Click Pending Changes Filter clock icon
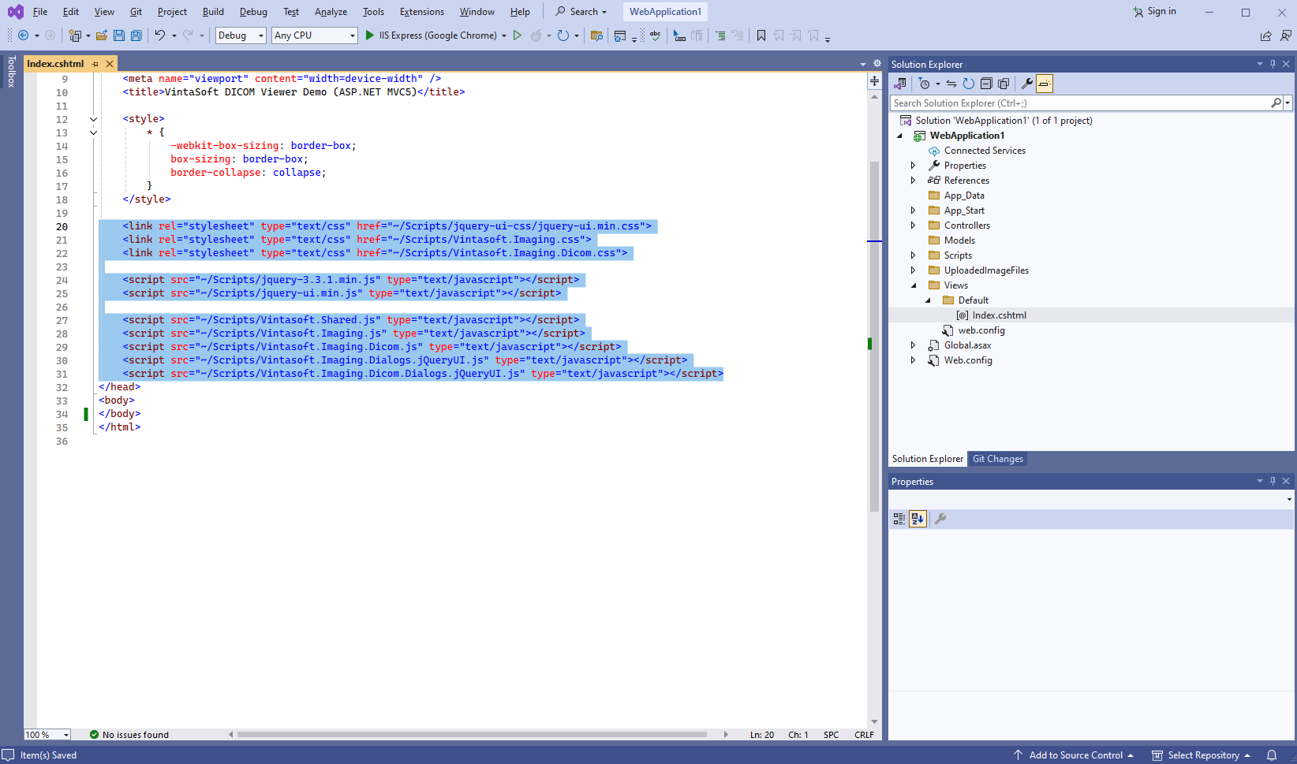Viewport: 1297px width, 764px height. tap(925, 84)
